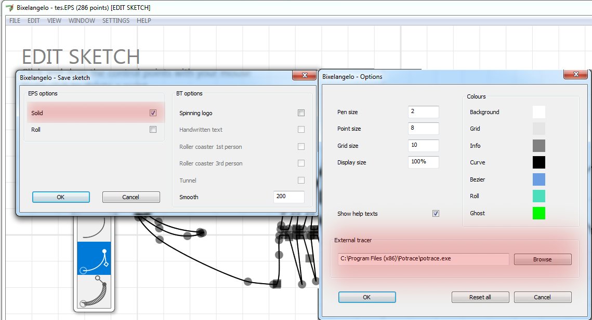
Task: Select the highlighted Bezier control point tool
Action: [x=94, y=258]
